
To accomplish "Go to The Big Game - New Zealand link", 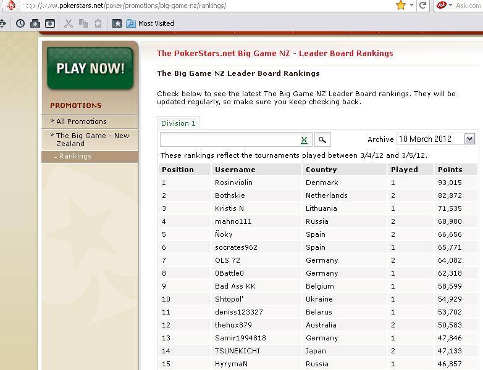I will coord(92,139).
